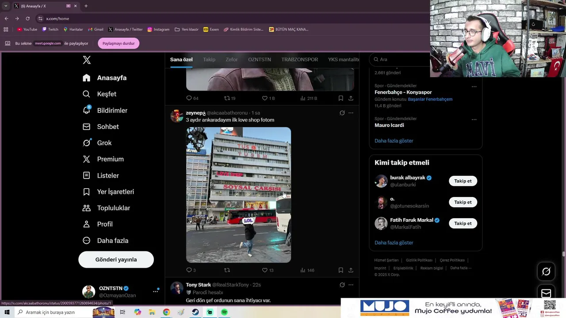This screenshot has width=566, height=318.
Task: Open Listeler page
Action: pyautogui.click(x=101, y=175)
